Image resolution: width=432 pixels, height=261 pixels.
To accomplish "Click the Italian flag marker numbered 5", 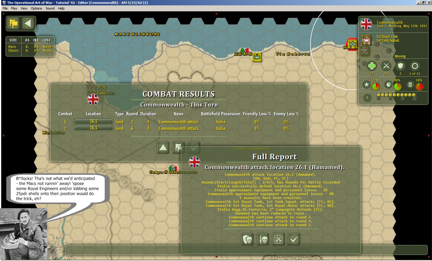I will [x=245, y=50].
